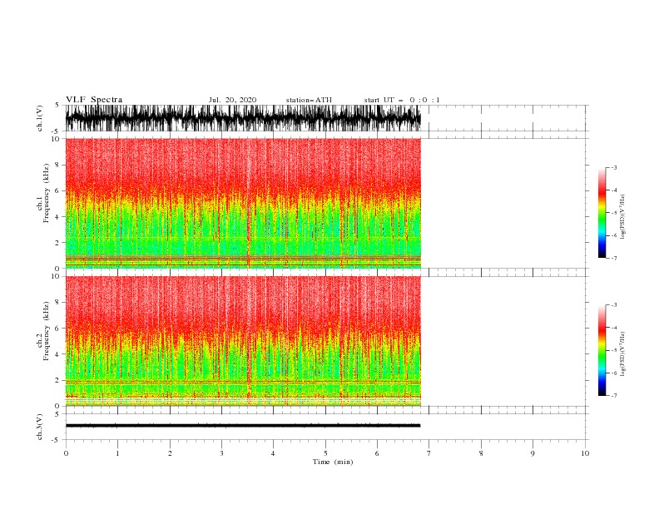
Task: Click the ch.1 voltage waveform trace
Action: [x=243, y=118]
